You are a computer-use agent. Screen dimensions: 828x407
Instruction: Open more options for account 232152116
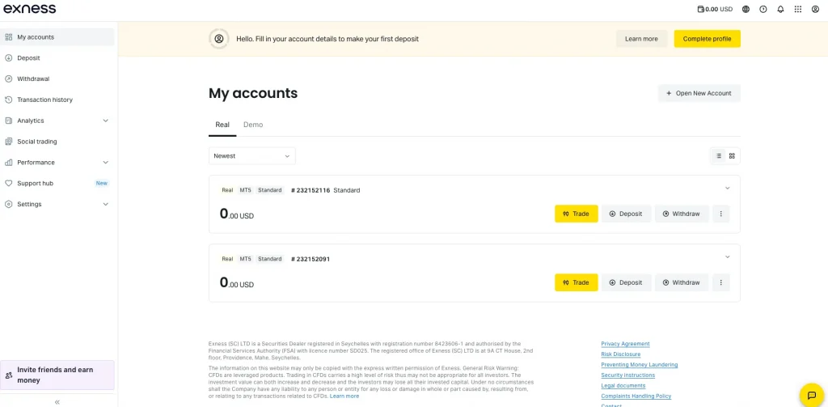(x=720, y=214)
